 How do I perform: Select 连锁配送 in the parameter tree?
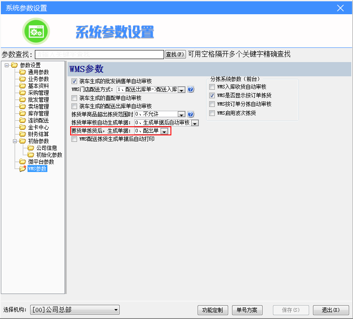38,120
